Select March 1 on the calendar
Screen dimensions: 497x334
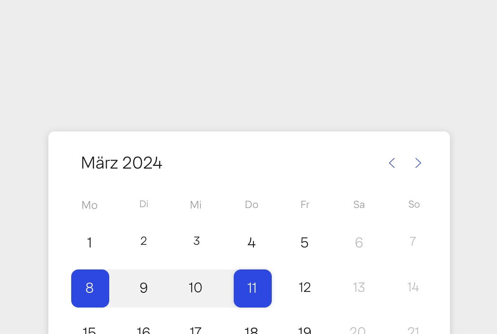[90, 243]
